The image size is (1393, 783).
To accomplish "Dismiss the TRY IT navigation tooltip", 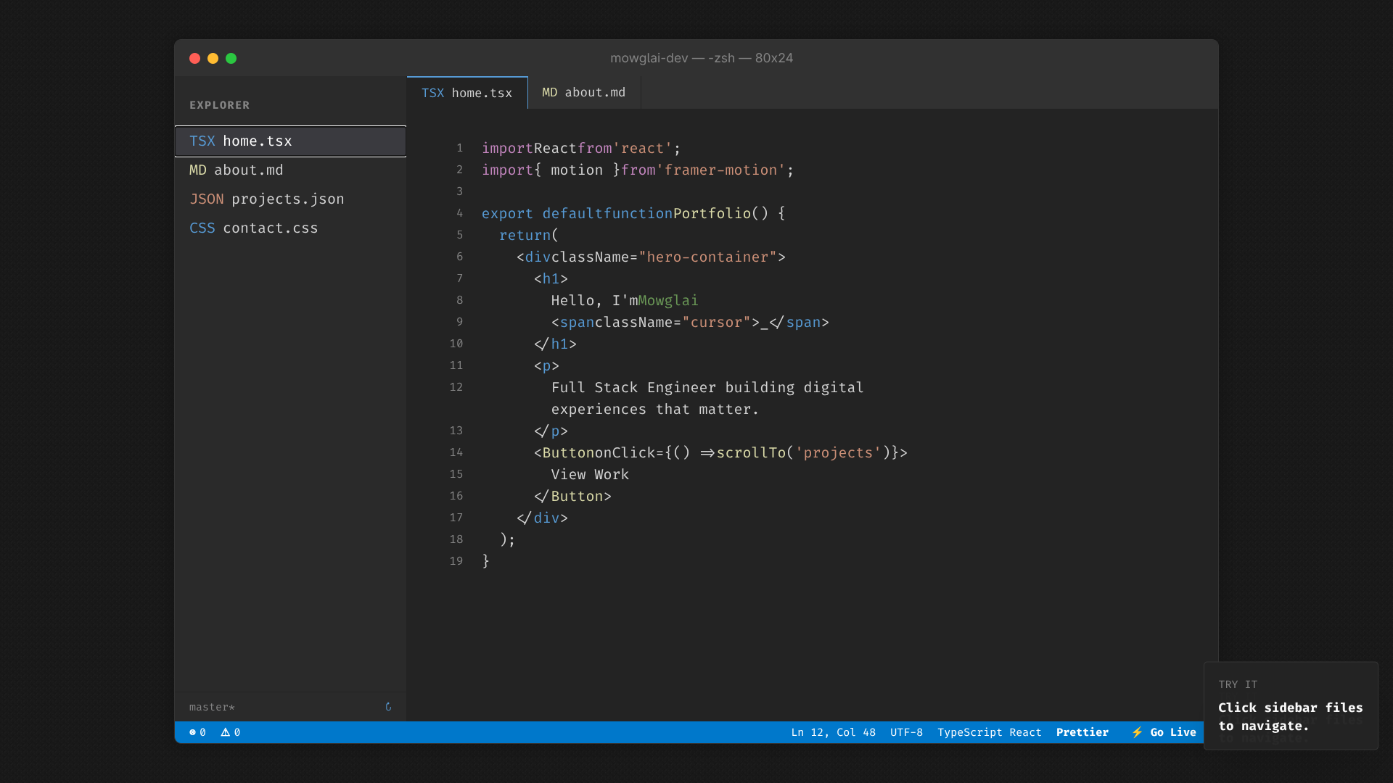I will coord(1291,705).
